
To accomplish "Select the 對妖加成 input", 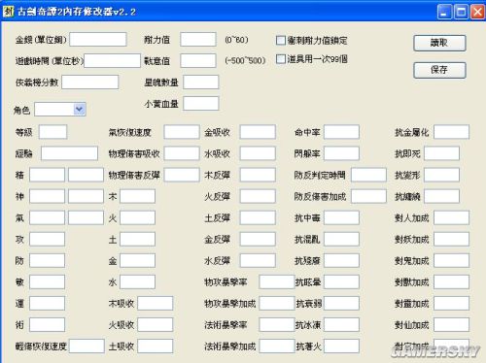I will [x=451, y=240].
